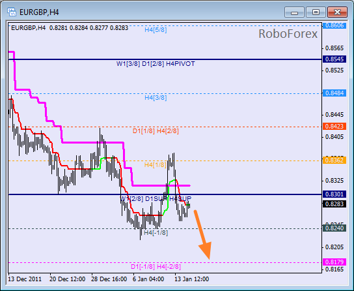The width and height of the screenshot is (354, 291).
Task: Click the window title EURGBP,H4
Action: click(x=39, y=12)
